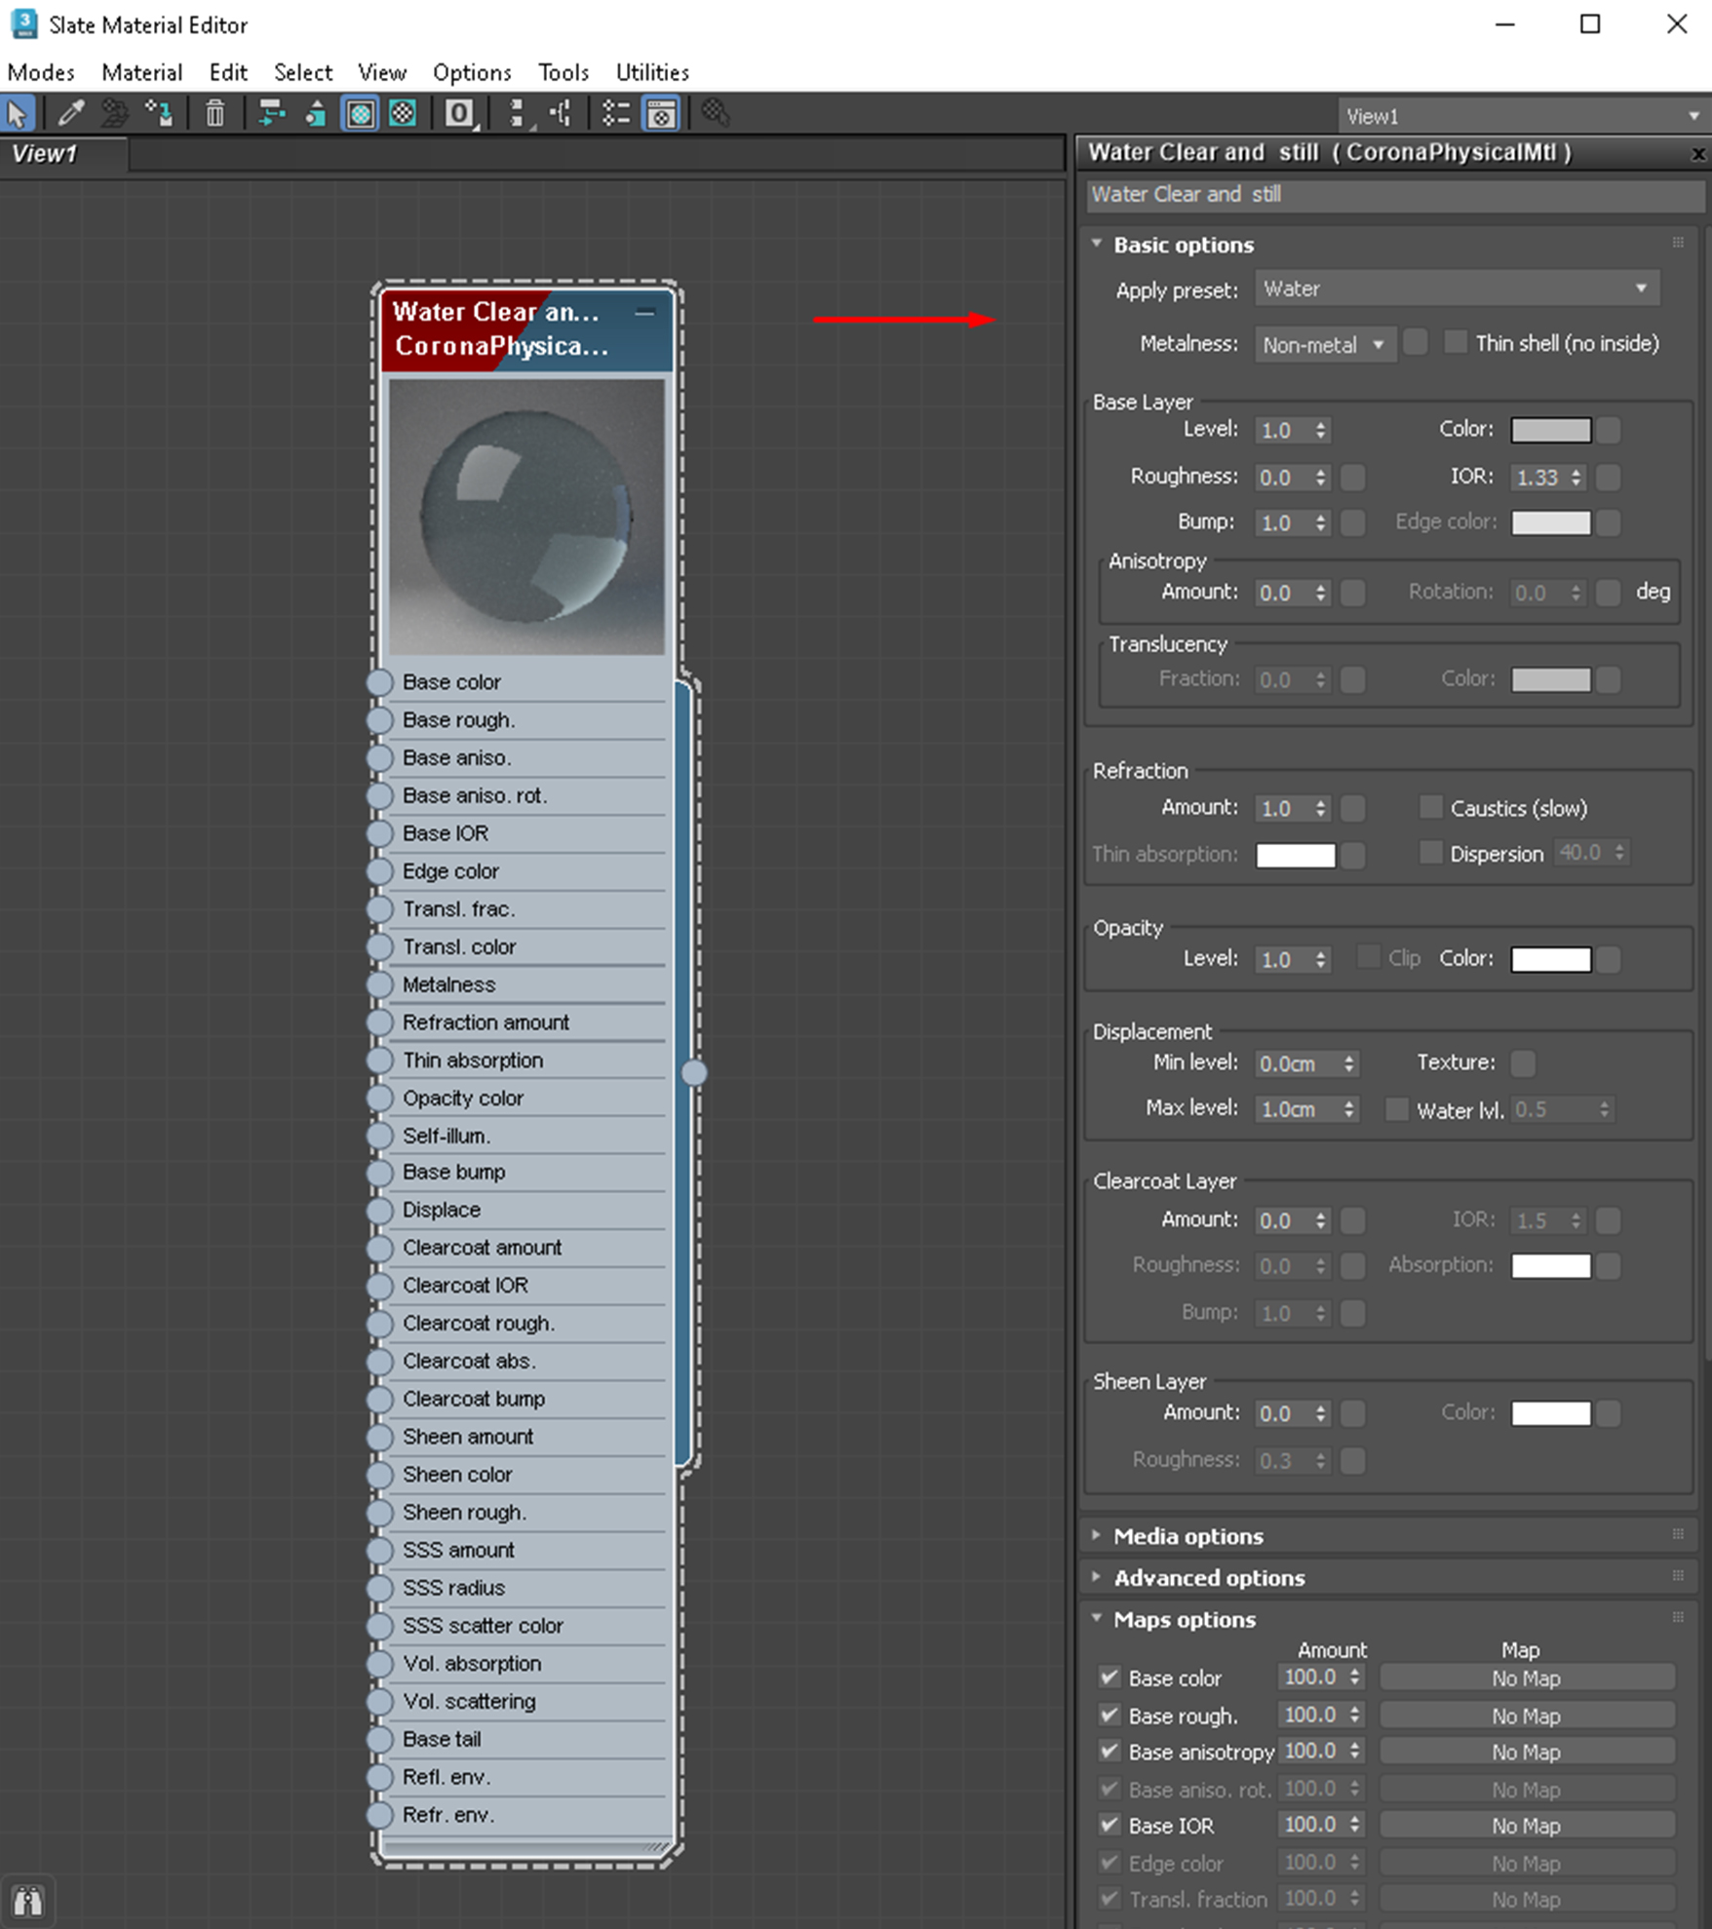Click Move Children toolbar icon
The height and width of the screenshot is (1929, 1712).
(x=271, y=114)
